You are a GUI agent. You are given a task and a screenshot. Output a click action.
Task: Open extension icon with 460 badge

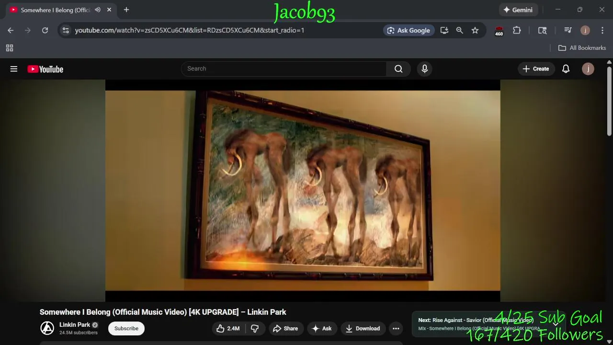499,31
